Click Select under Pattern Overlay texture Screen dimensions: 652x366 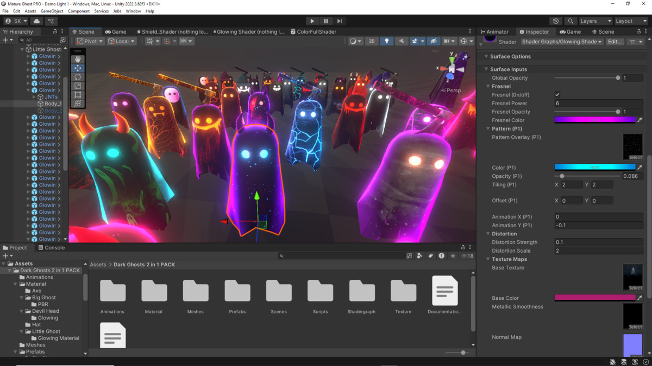point(635,158)
